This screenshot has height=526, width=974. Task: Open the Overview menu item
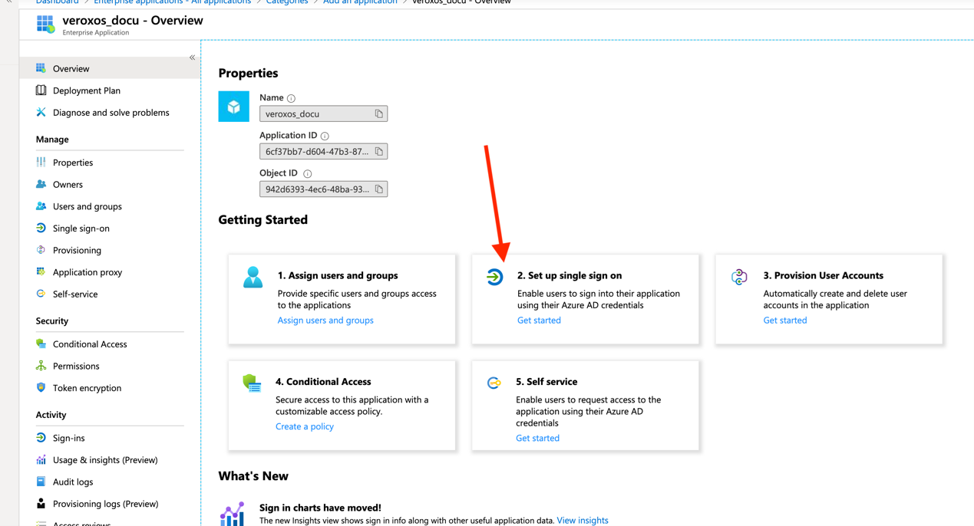pos(110,68)
